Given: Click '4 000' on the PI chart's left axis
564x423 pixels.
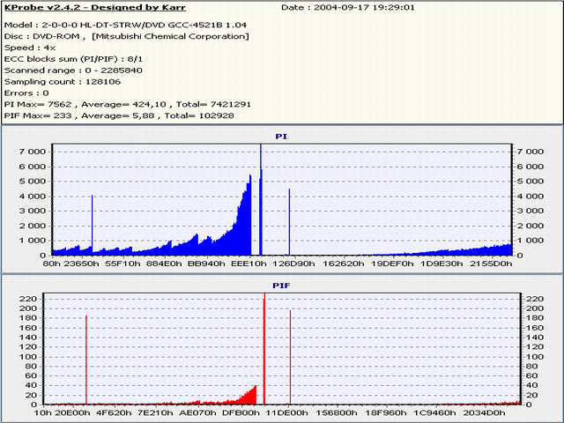Looking at the screenshot, I should (33, 197).
